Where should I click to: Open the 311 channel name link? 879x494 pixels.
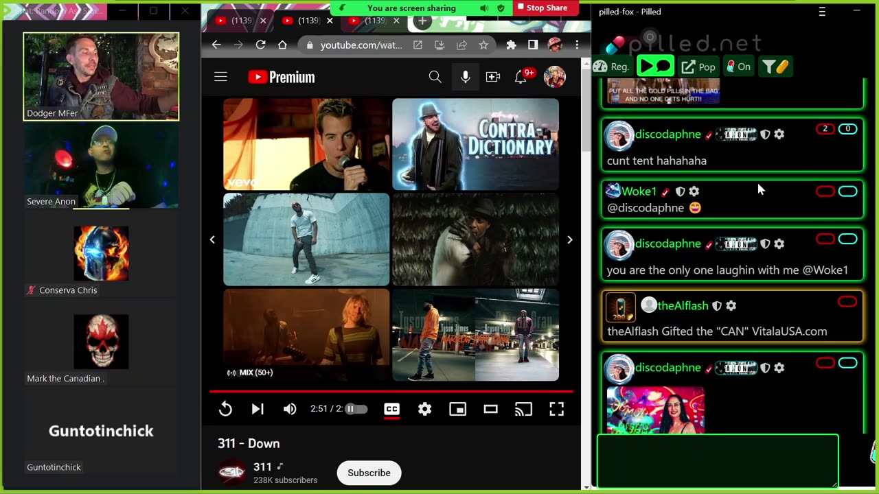click(x=262, y=467)
